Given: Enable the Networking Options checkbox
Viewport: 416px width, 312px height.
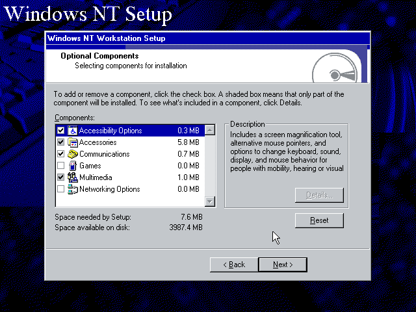Looking at the screenshot, I should pyautogui.click(x=60, y=189).
